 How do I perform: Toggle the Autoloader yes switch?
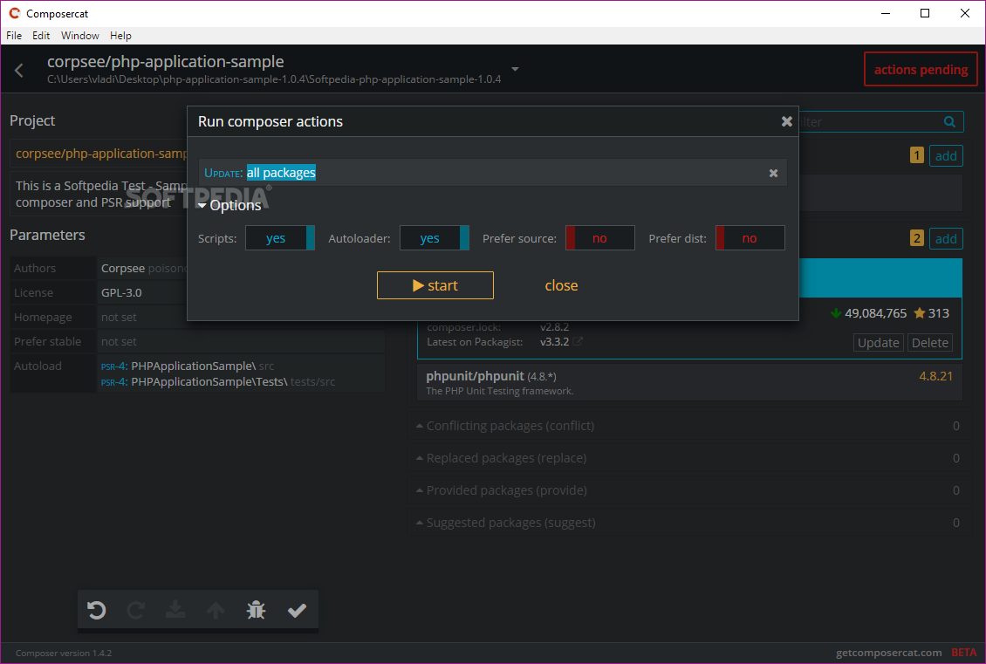pos(435,238)
